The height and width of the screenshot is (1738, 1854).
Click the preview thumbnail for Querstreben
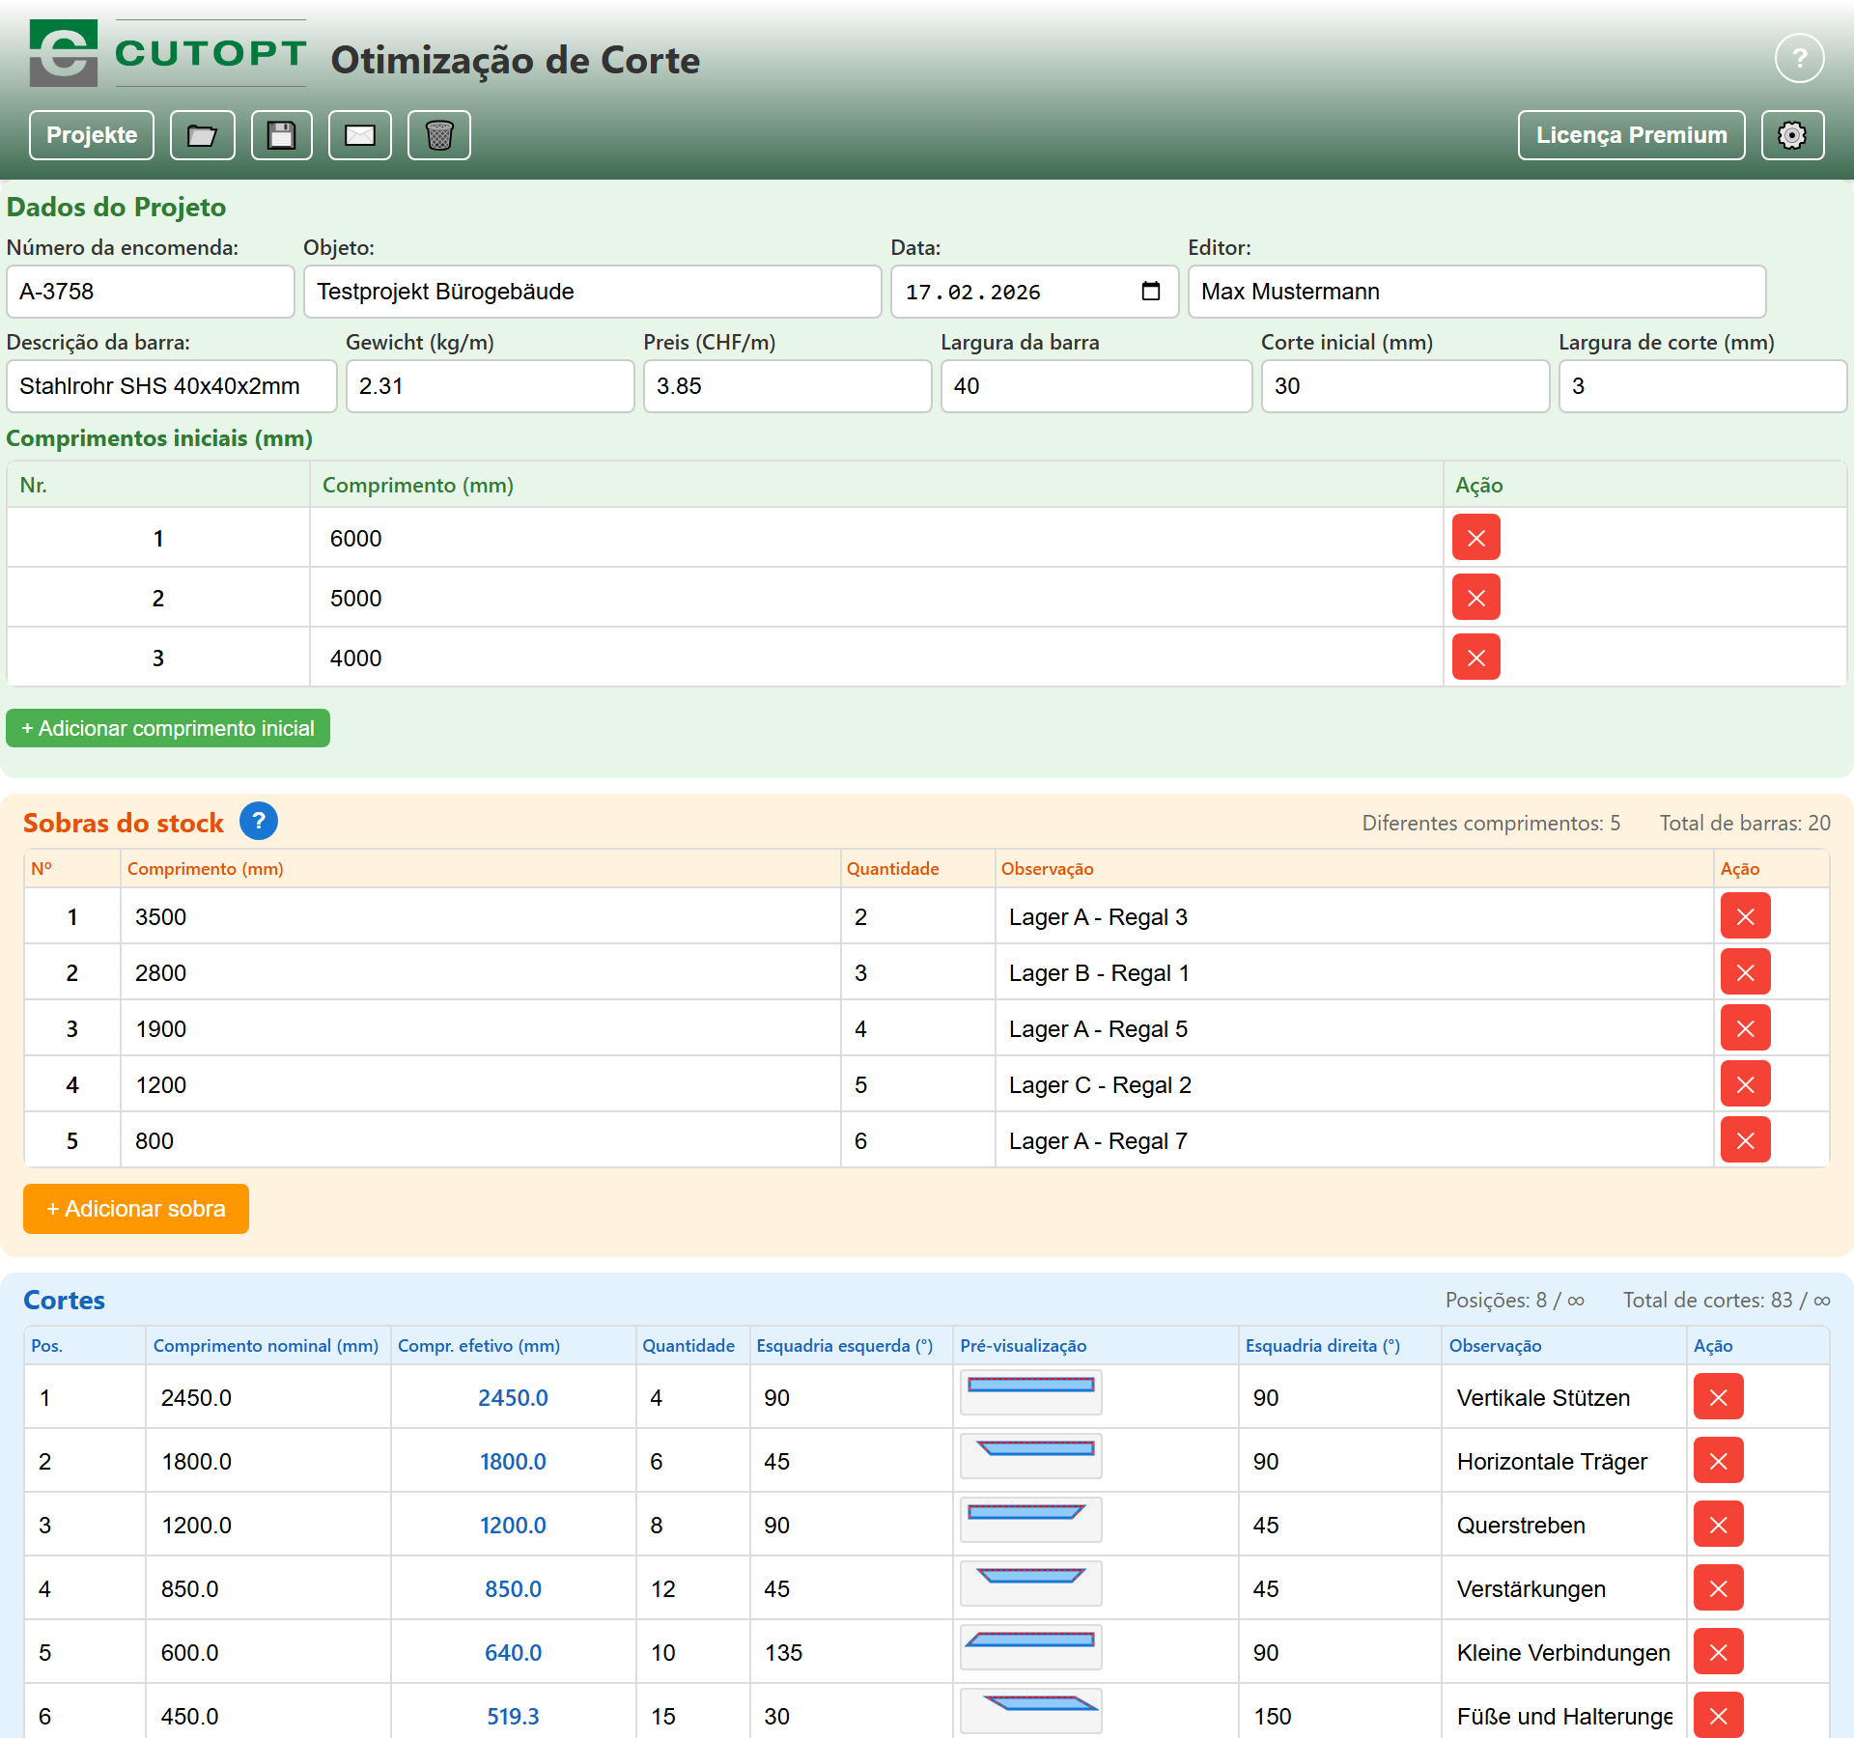(1030, 1520)
